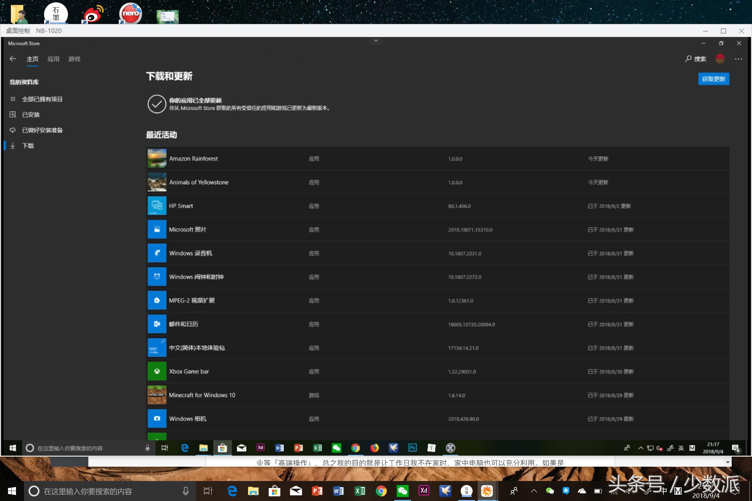Open the three-dot more menu

coord(738,59)
